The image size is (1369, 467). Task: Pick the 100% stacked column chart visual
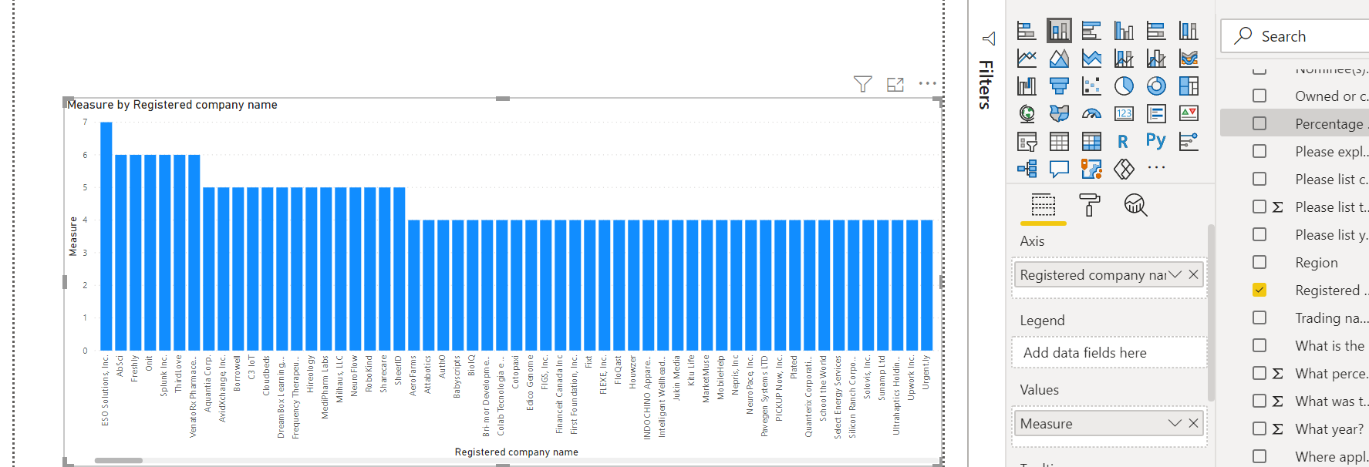coord(1189,31)
